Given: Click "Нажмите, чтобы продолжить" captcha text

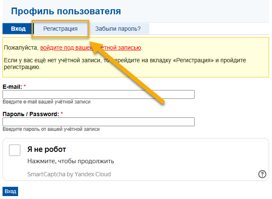Looking at the screenshot, I should 71,161.
